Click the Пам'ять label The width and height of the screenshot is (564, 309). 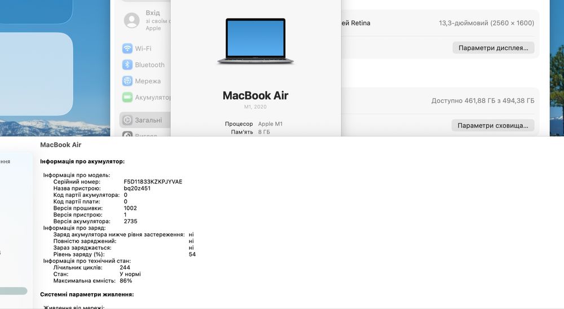coord(242,132)
